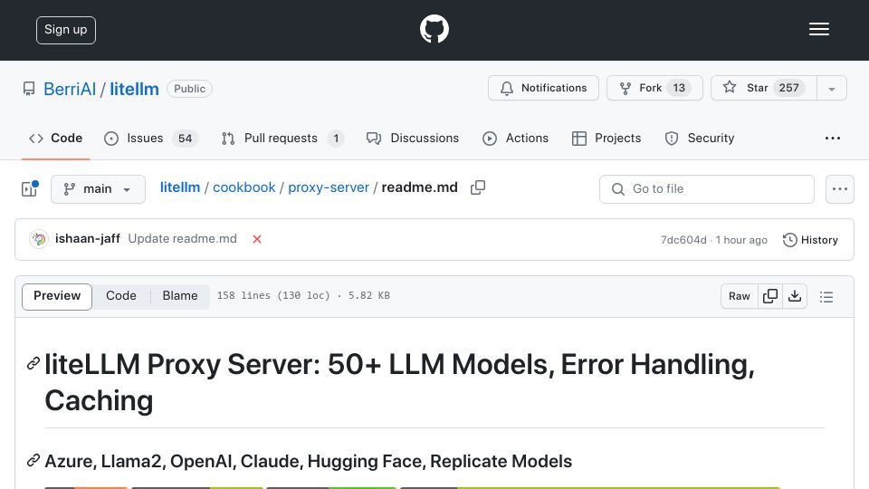This screenshot has height=489, width=869.
Task: Switch to the Actions tab
Action: point(515,138)
